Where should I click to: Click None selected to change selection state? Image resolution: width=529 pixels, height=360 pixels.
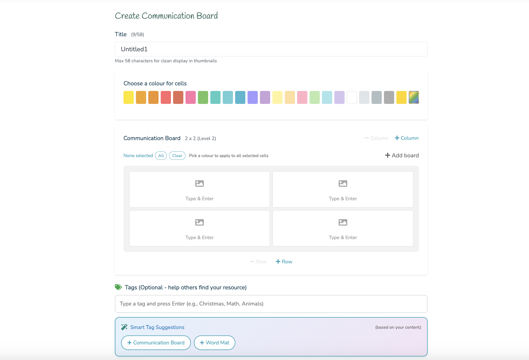[138, 155]
